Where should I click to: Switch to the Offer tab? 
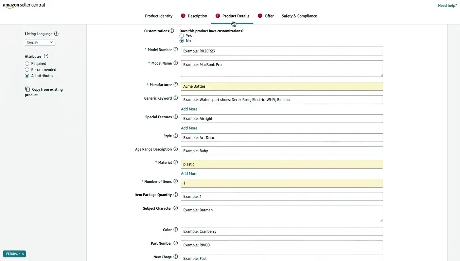268,16
